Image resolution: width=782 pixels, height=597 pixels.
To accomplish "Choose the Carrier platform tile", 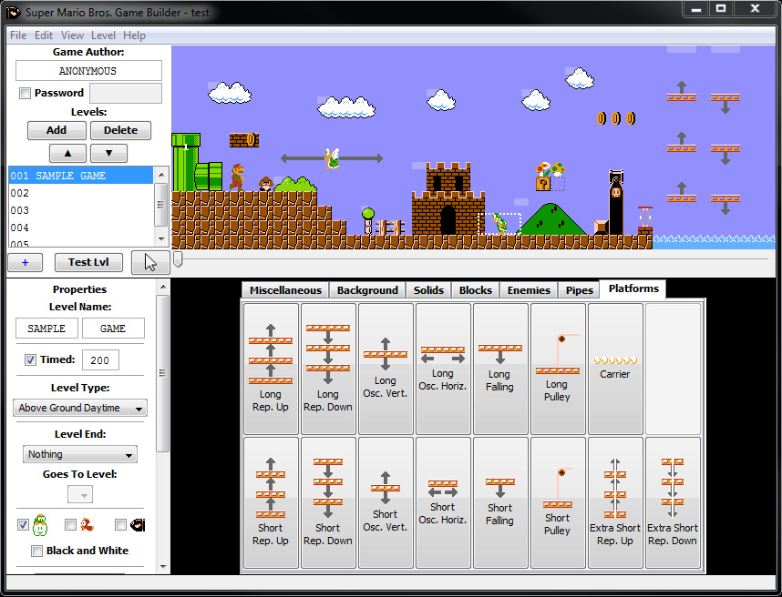I will 615,369.
